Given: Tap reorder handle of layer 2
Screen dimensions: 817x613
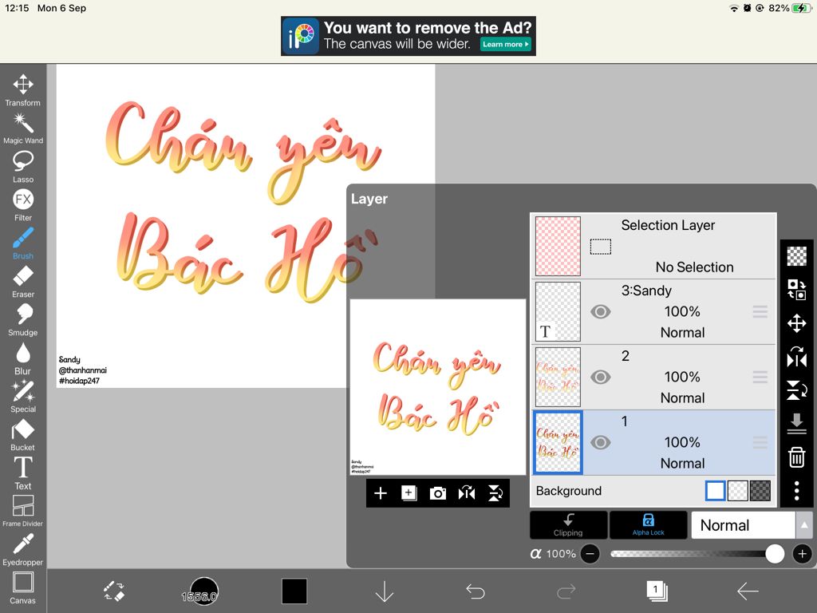Looking at the screenshot, I should click(760, 377).
